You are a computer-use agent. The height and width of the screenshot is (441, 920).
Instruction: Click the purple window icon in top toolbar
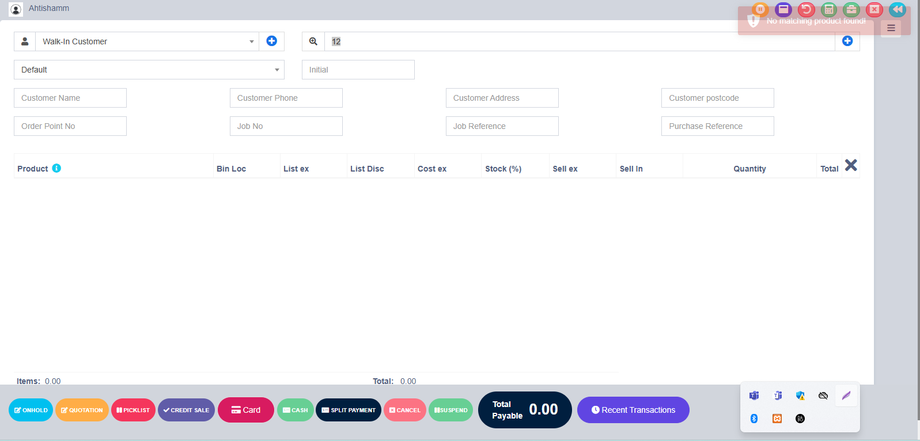click(x=783, y=9)
